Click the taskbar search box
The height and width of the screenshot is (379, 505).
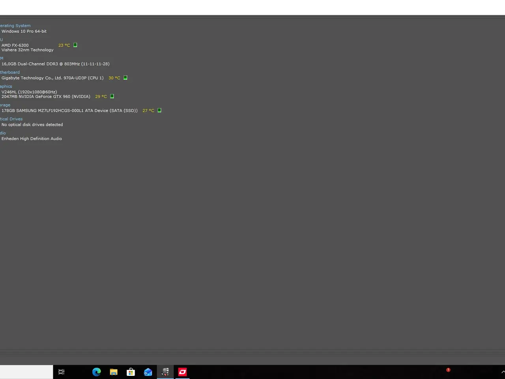point(26,372)
